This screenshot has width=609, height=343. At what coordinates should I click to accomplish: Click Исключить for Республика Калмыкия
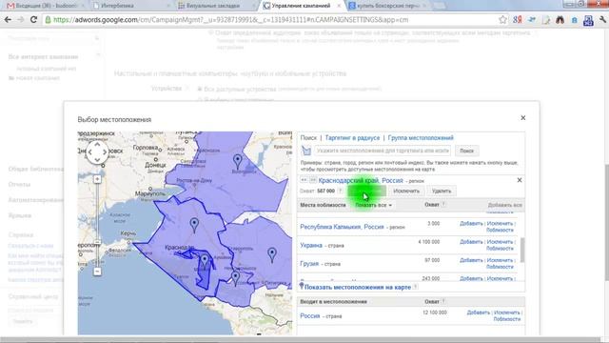pos(500,224)
